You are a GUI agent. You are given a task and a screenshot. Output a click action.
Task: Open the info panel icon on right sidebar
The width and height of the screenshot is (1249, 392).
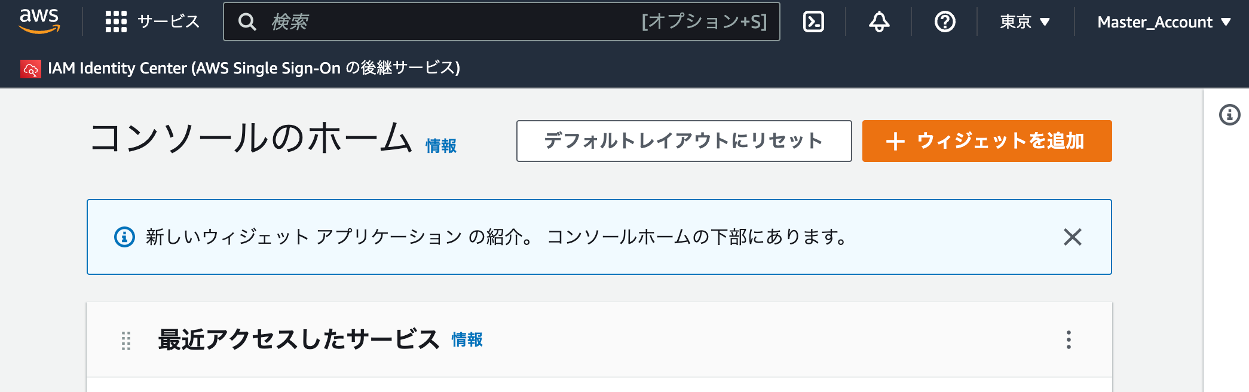(1229, 115)
